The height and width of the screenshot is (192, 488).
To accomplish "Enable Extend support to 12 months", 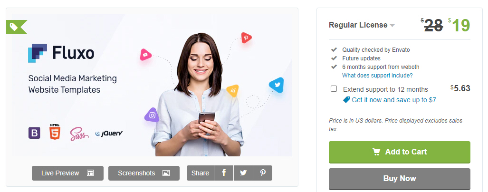I will (334, 89).
